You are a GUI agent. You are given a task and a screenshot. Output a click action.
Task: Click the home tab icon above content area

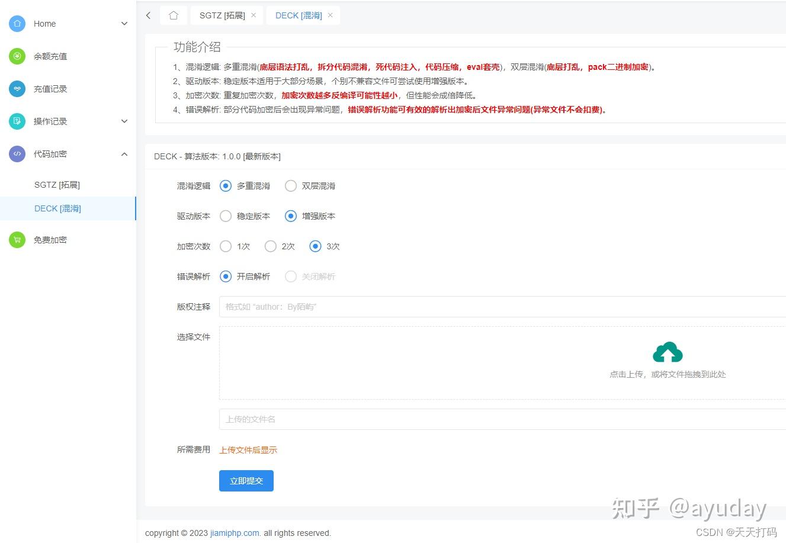[174, 15]
